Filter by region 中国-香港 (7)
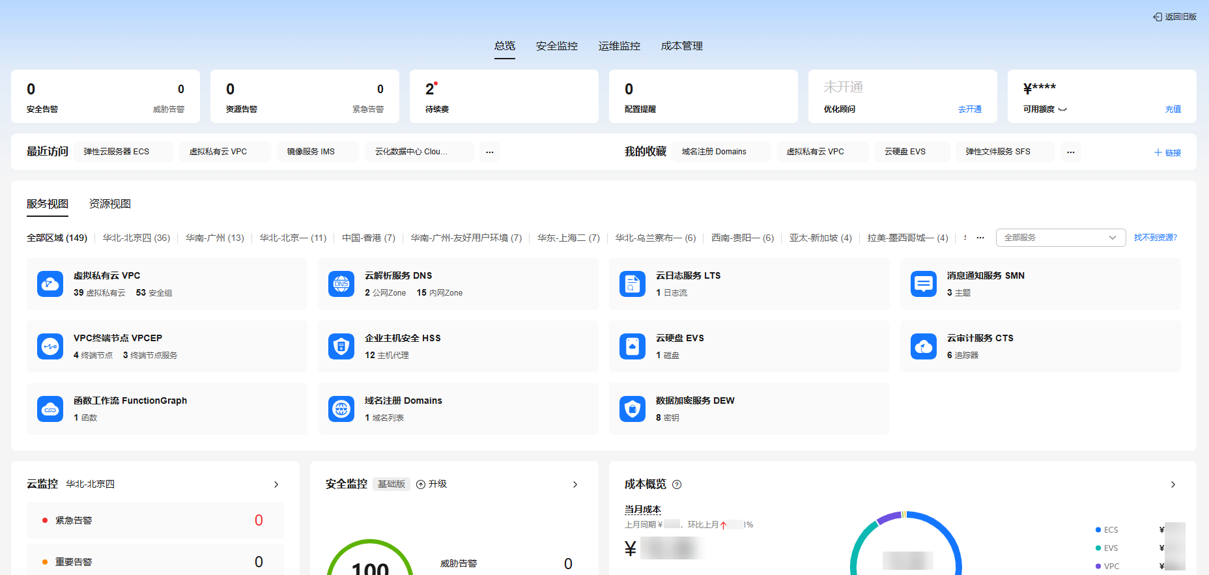1209x575 pixels. coord(369,238)
